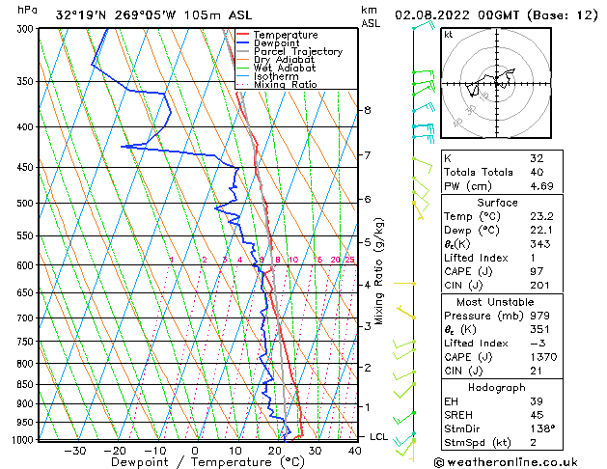Click the K index value 32
The width and height of the screenshot is (607, 469).
537,158
